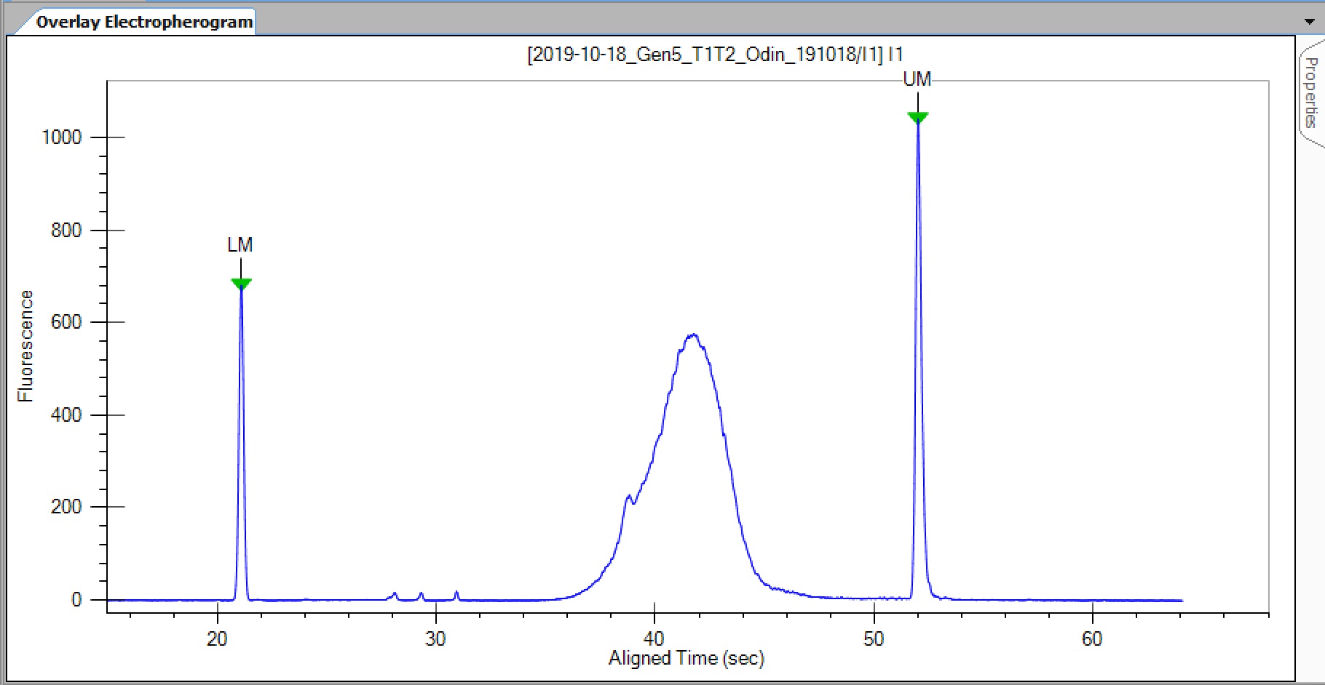The image size is (1325, 685).
Task: Click the 400 y-axis tick value
Action: point(66,415)
